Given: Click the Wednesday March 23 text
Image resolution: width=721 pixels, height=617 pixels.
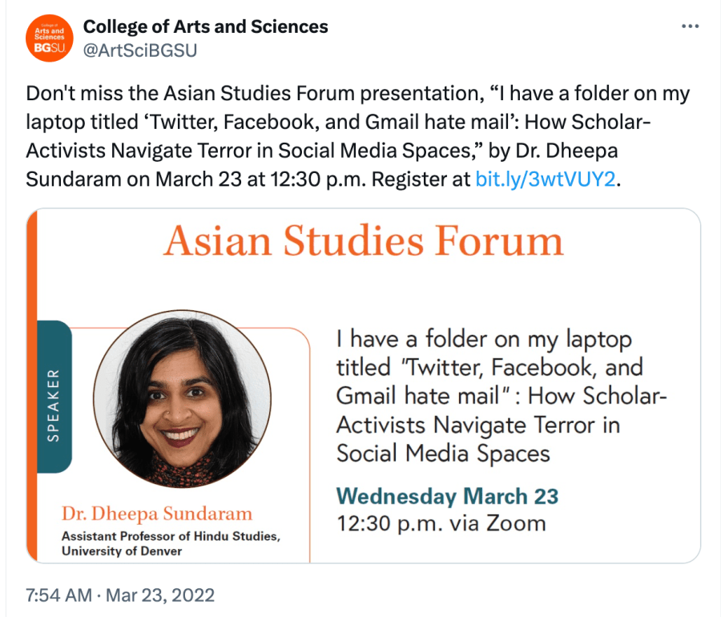Looking at the screenshot, I should tap(447, 495).
